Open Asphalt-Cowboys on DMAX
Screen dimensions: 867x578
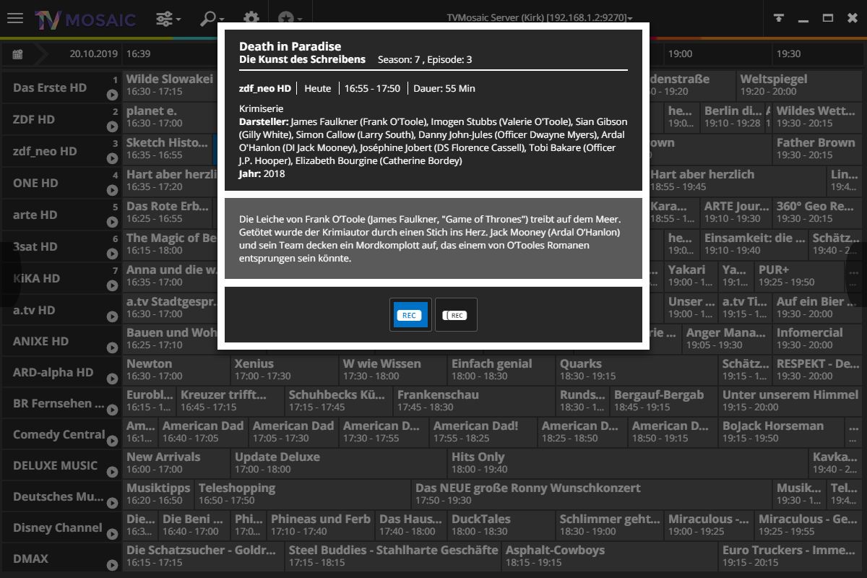(610, 556)
